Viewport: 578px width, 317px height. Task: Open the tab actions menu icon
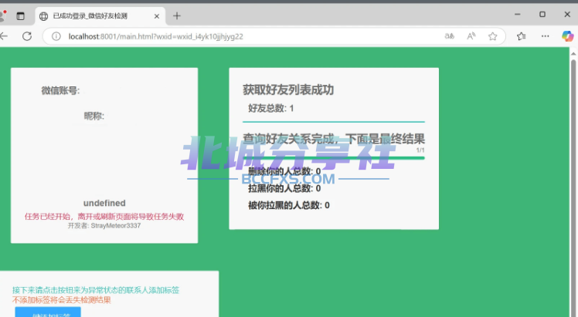coord(20,16)
